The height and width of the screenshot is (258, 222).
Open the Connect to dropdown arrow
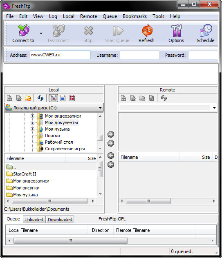click(41, 33)
